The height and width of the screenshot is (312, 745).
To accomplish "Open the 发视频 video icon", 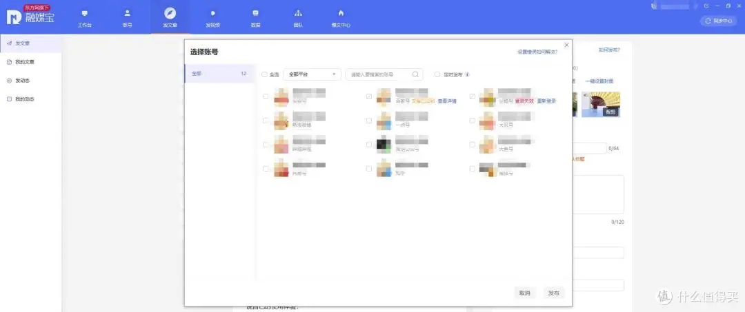I will [x=212, y=13].
